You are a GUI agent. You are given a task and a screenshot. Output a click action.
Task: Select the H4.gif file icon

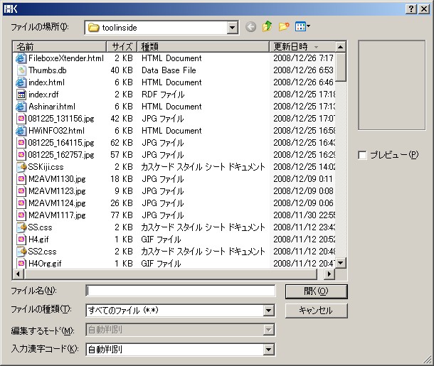click(x=21, y=239)
